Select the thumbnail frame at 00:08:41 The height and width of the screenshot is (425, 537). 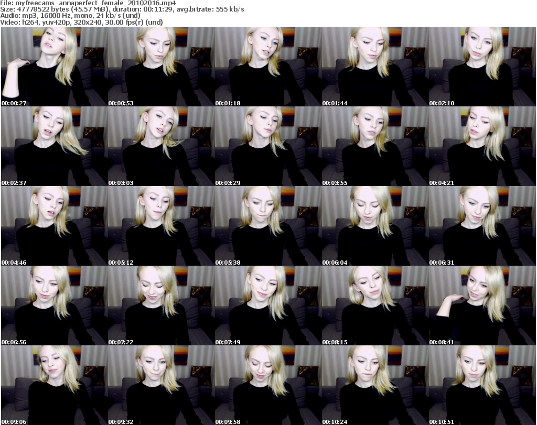click(x=482, y=306)
